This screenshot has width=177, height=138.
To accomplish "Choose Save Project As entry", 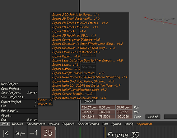I will [19, 97].
